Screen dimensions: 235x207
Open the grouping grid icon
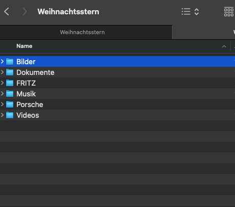229,12
